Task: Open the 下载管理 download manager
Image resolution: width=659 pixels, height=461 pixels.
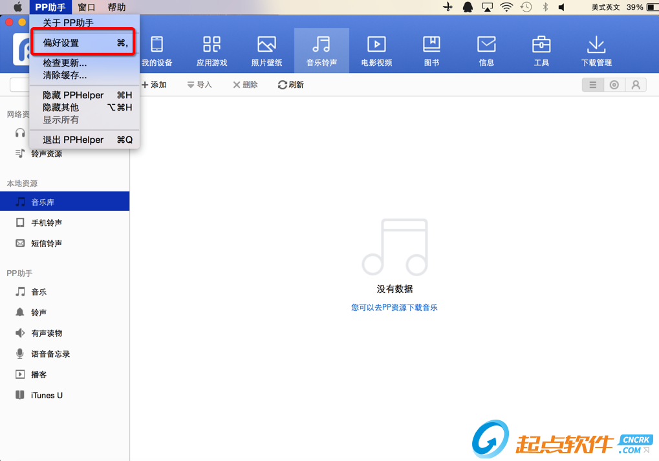Action: point(596,51)
